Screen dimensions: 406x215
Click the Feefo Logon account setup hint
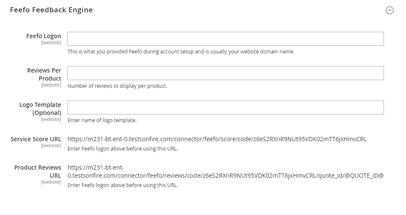tap(181, 52)
